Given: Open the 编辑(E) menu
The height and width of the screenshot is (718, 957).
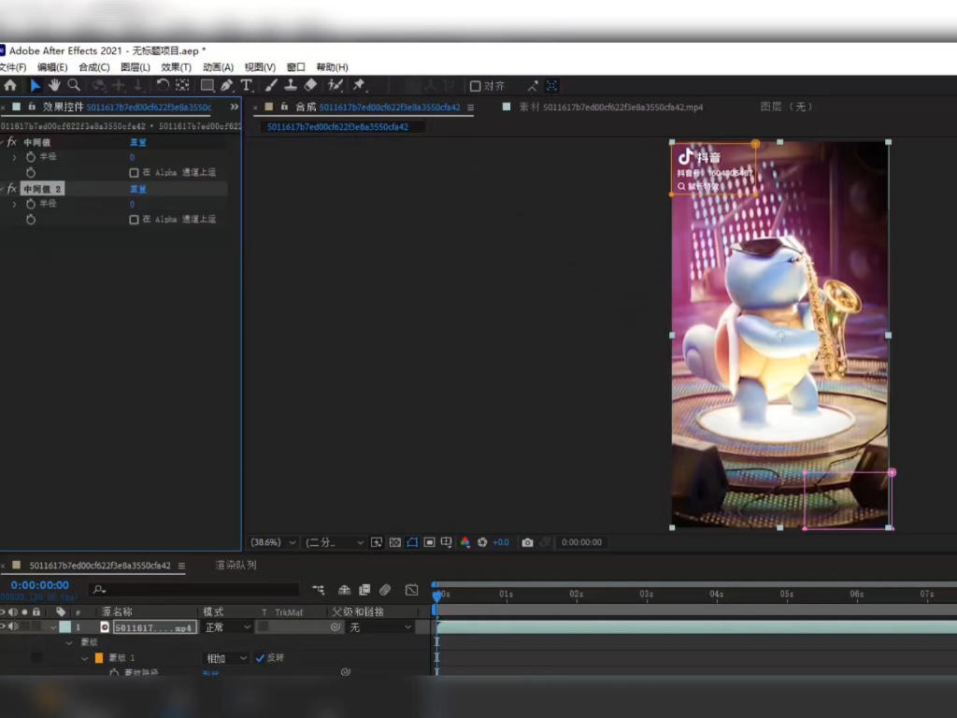Looking at the screenshot, I should pos(52,67).
